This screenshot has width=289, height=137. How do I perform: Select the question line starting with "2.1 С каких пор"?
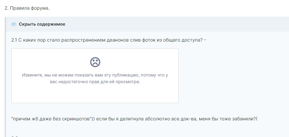coord(109,40)
